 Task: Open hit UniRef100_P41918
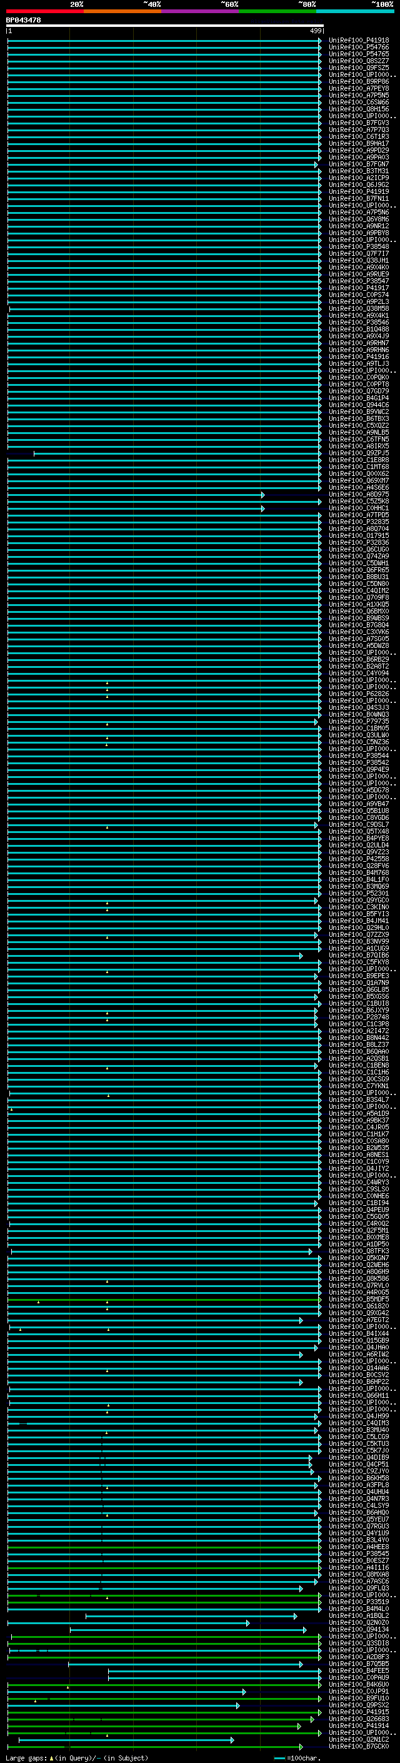click(359, 41)
